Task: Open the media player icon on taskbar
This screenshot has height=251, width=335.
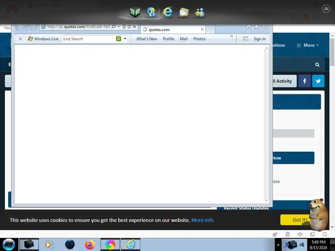Action: (x=48, y=244)
